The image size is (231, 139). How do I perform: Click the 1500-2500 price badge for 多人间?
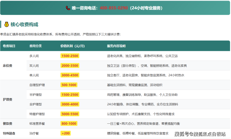[x=70, y=56]
